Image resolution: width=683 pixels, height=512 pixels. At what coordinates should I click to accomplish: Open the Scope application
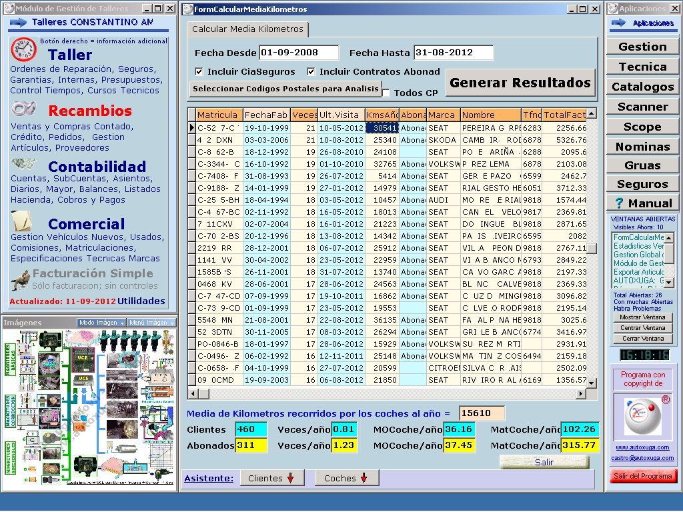642,127
